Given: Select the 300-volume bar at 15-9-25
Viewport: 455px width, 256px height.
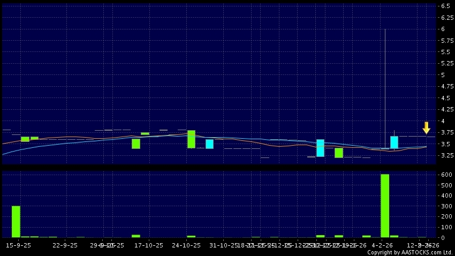Looking at the screenshot, I should click(16, 221).
